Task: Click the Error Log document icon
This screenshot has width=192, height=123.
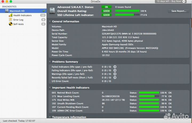Action: pos(11,20)
